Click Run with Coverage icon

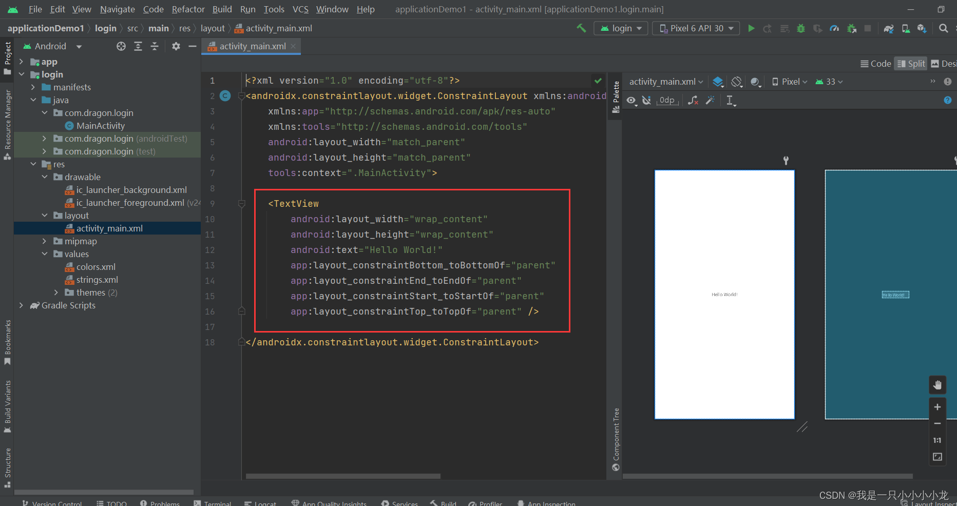tap(818, 28)
